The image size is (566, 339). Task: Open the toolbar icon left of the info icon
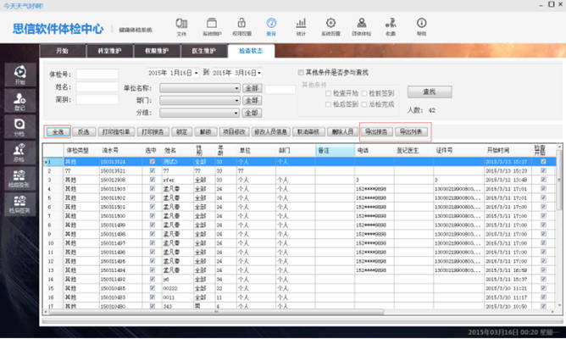pyautogui.click(x=391, y=27)
